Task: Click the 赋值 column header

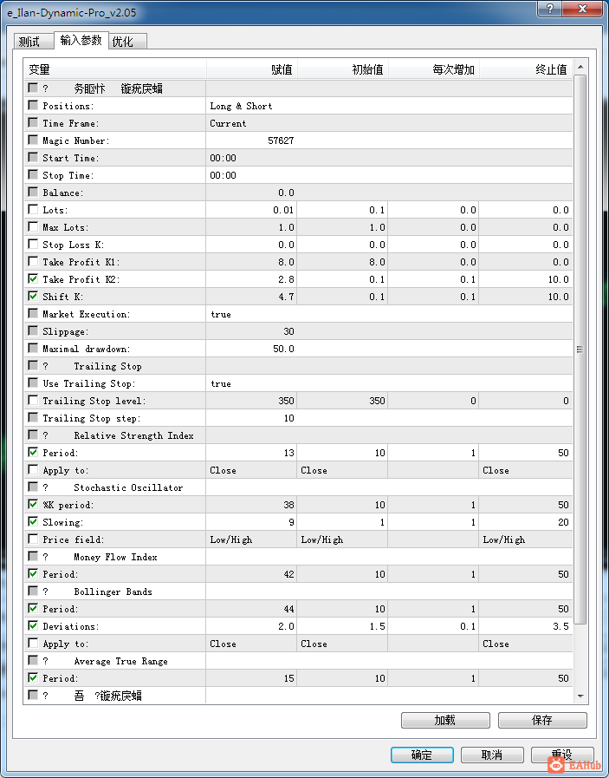Action: 252,69
